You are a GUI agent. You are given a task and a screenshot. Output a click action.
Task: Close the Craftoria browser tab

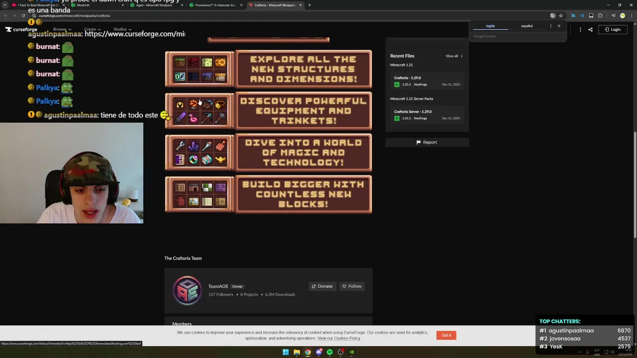click(301, 5)
